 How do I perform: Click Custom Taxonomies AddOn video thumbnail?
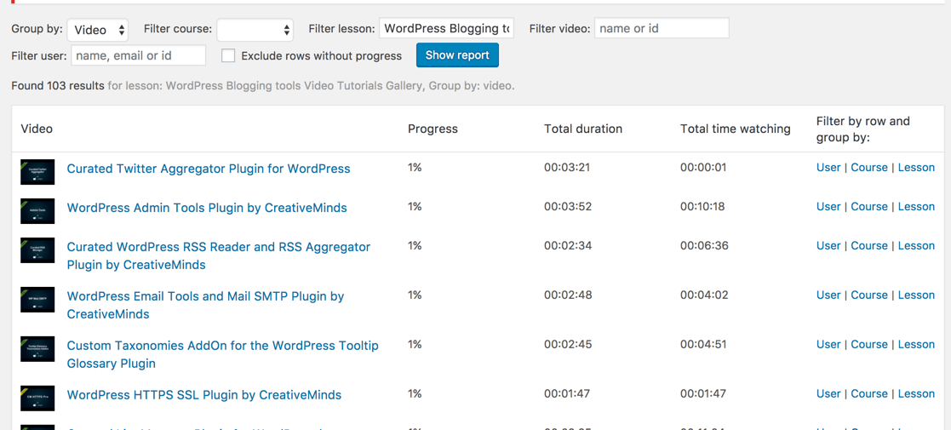click(x=37, y=349)
